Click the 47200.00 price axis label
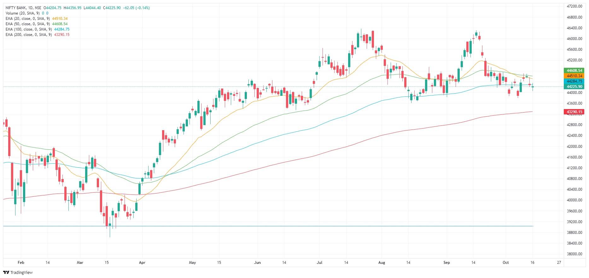589x278 pixels. click(574, 6)
